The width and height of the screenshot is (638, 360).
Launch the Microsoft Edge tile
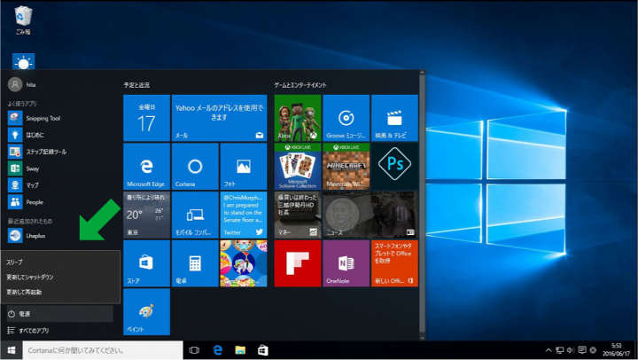(x=146, y=167)
